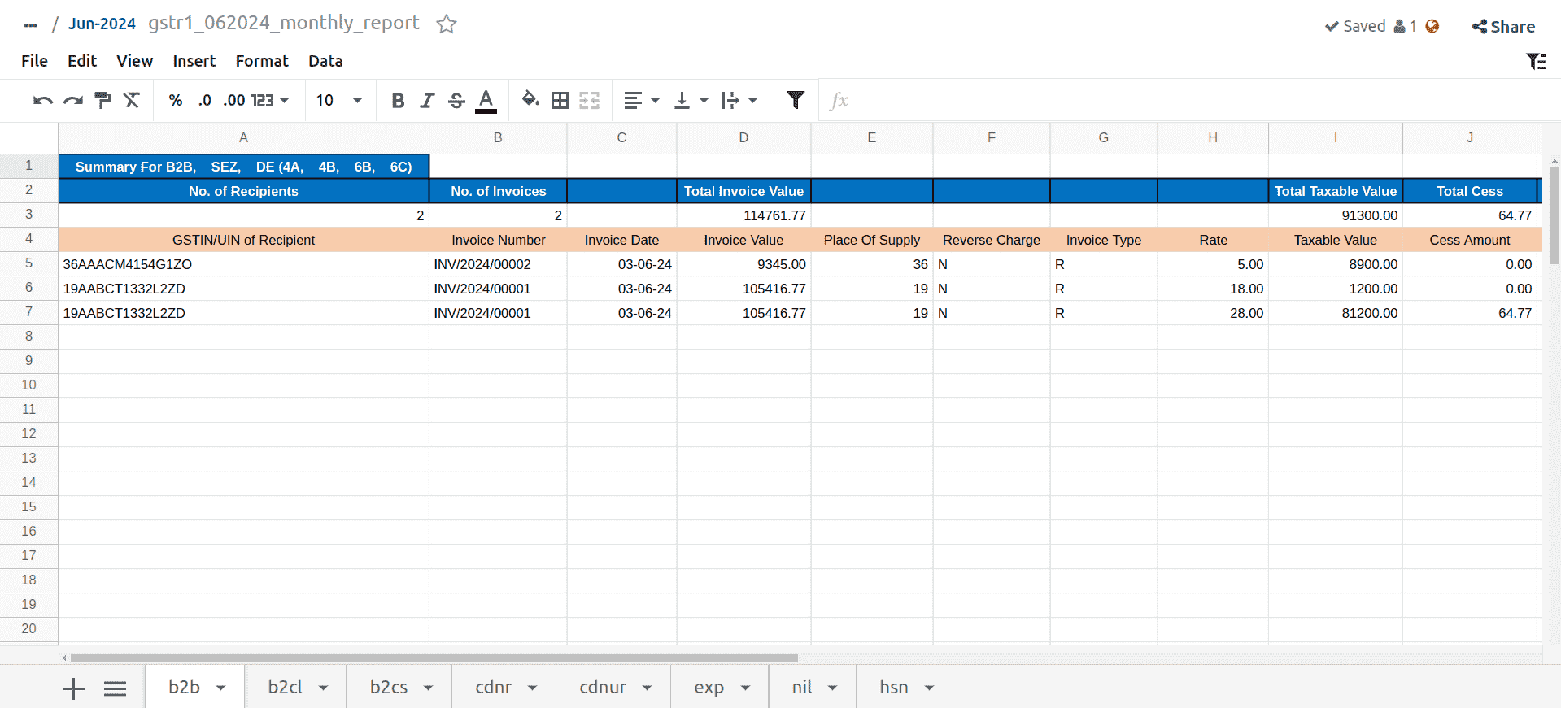The image size is (1561, 708).
Task: Open the text color picker
Action: pos(486,101)
